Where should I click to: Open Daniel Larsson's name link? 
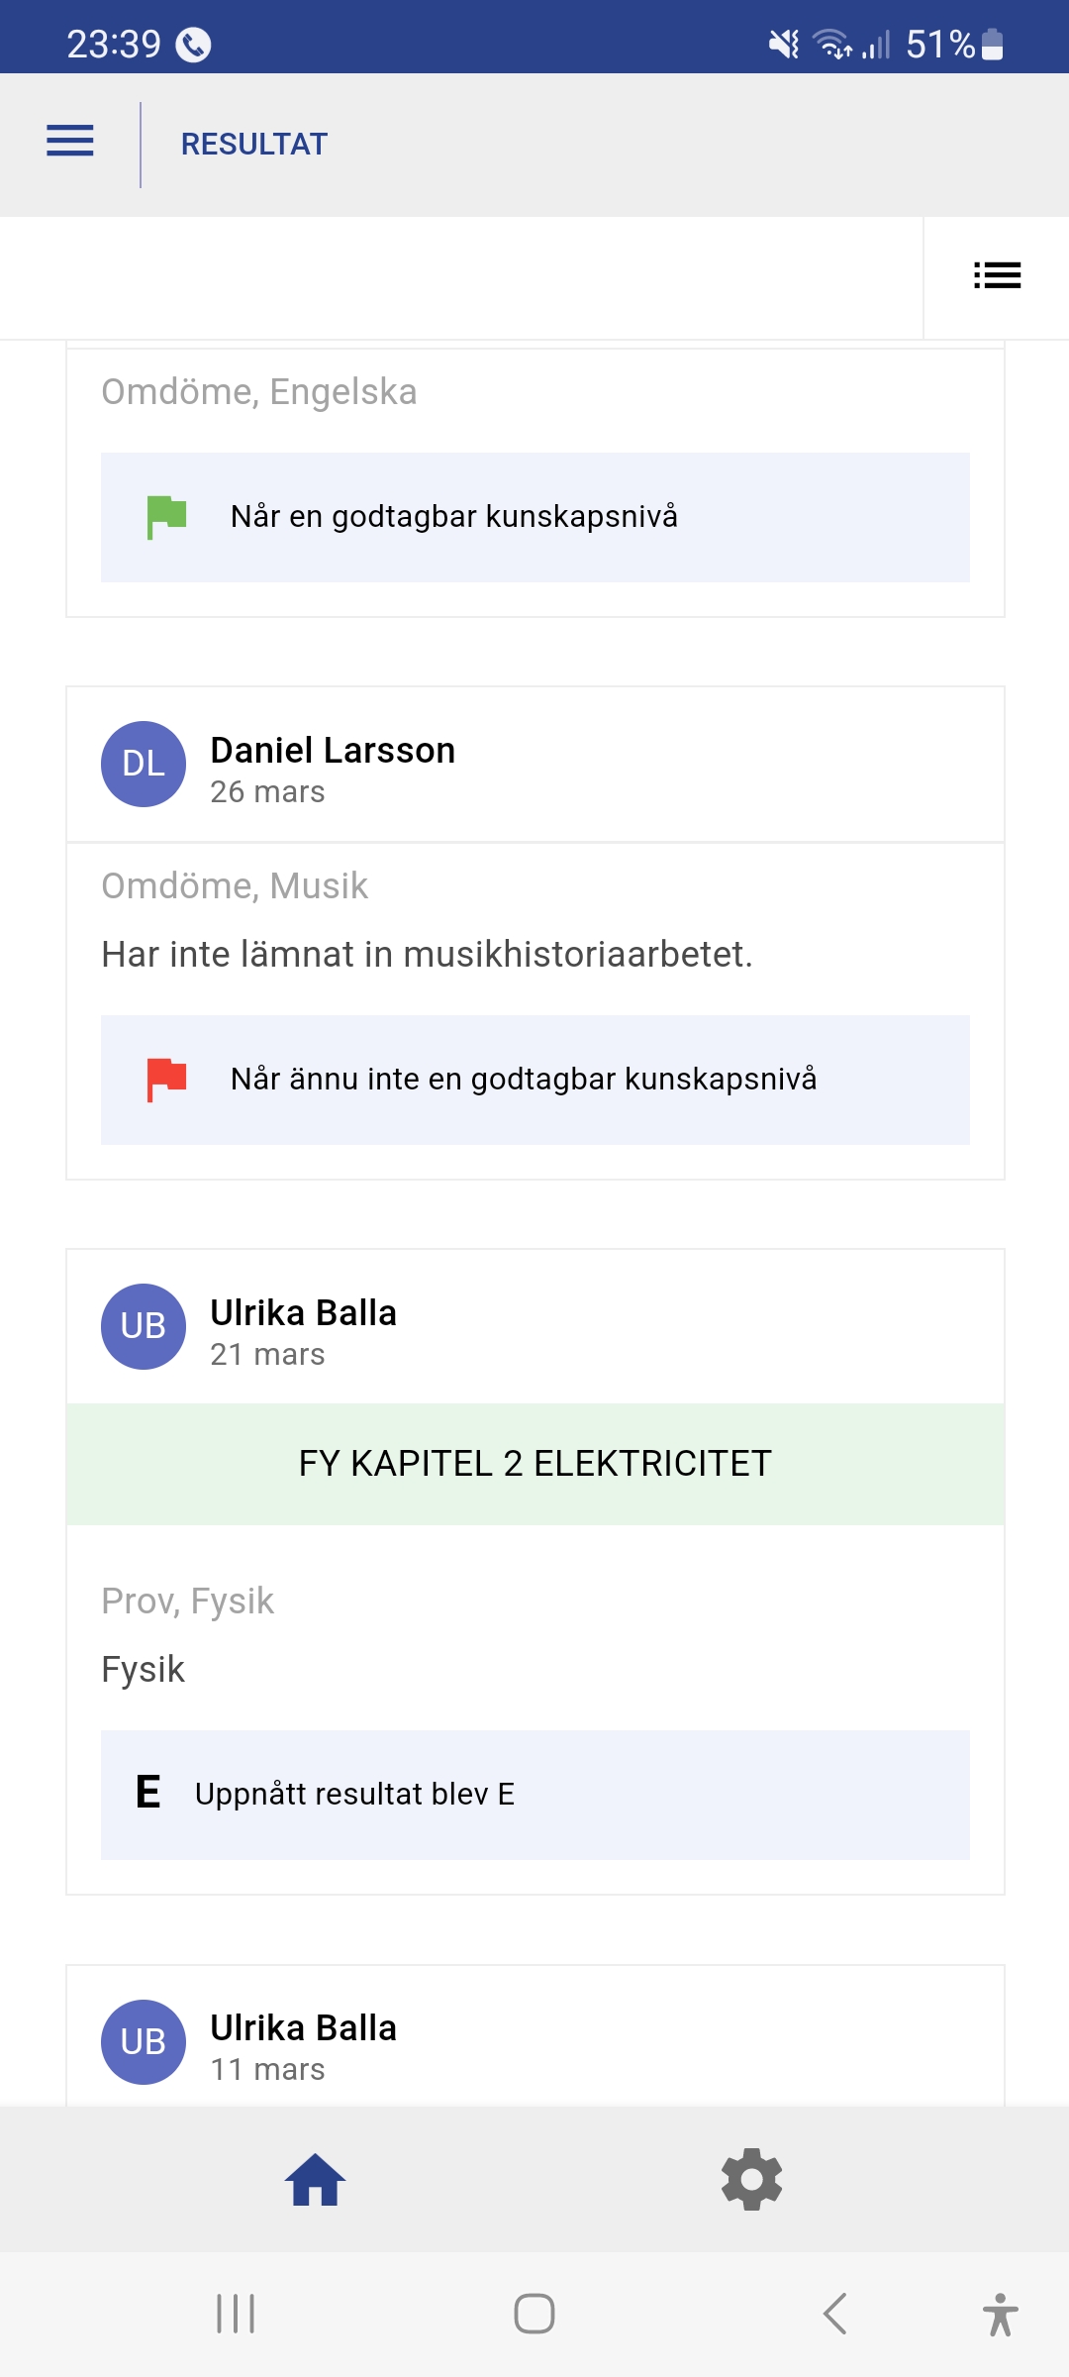pos(333,751)
